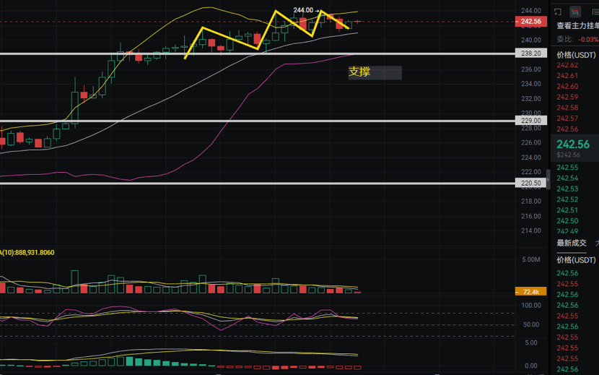Viewport: 599px width, 375px height.
Task: Select the 242.55 bid price row
Action: click(x=568, y=168)
